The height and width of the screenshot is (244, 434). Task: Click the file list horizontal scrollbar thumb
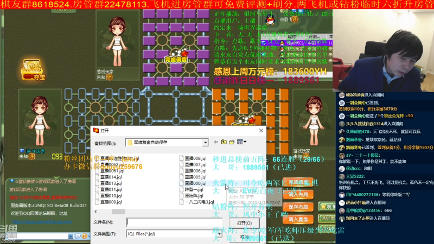click(118, 211)
